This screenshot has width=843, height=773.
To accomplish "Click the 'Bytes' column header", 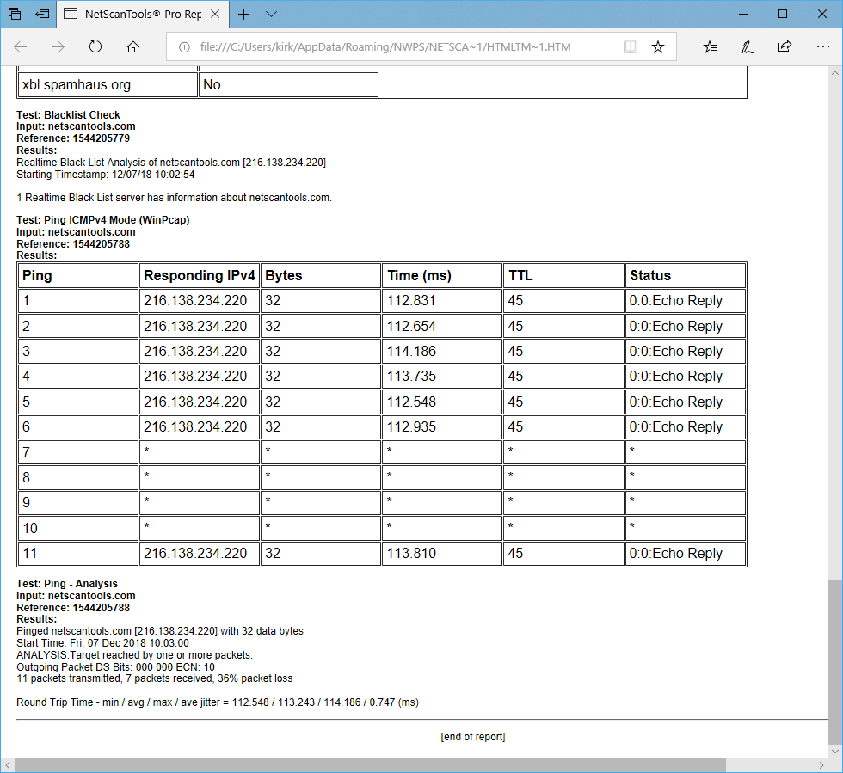I will click(x=321, y=276).
